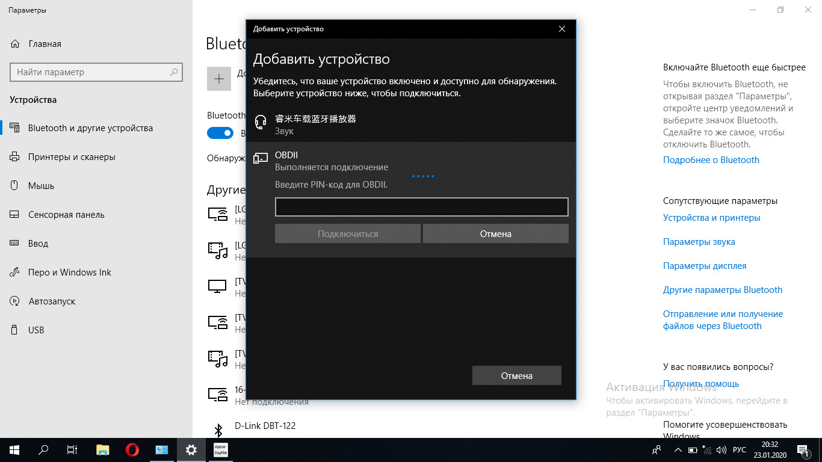
Task: Click the touchpad icon beside Сенсорная панель
Action: tap(16, 215)
